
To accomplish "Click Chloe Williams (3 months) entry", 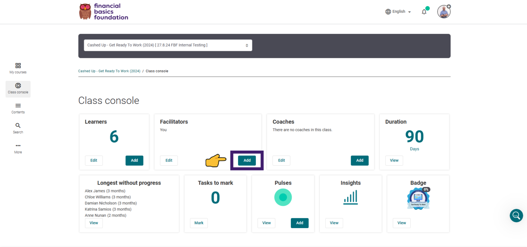I will tap(108, 197).
